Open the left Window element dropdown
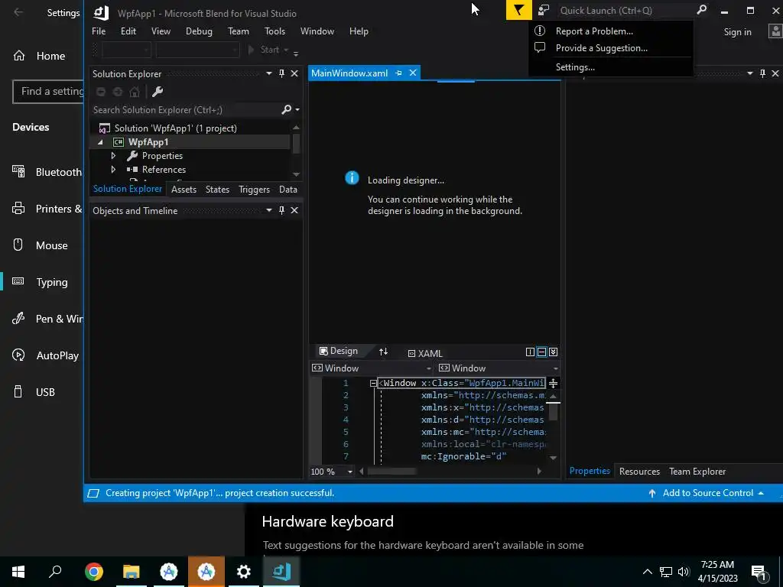 (x=428, y=368)
